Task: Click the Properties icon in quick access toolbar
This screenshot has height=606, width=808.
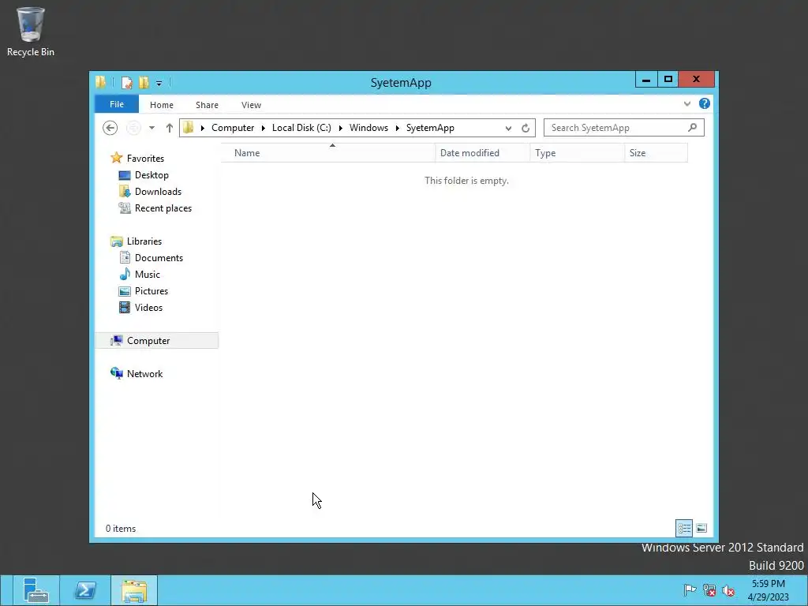Action: 126,82
